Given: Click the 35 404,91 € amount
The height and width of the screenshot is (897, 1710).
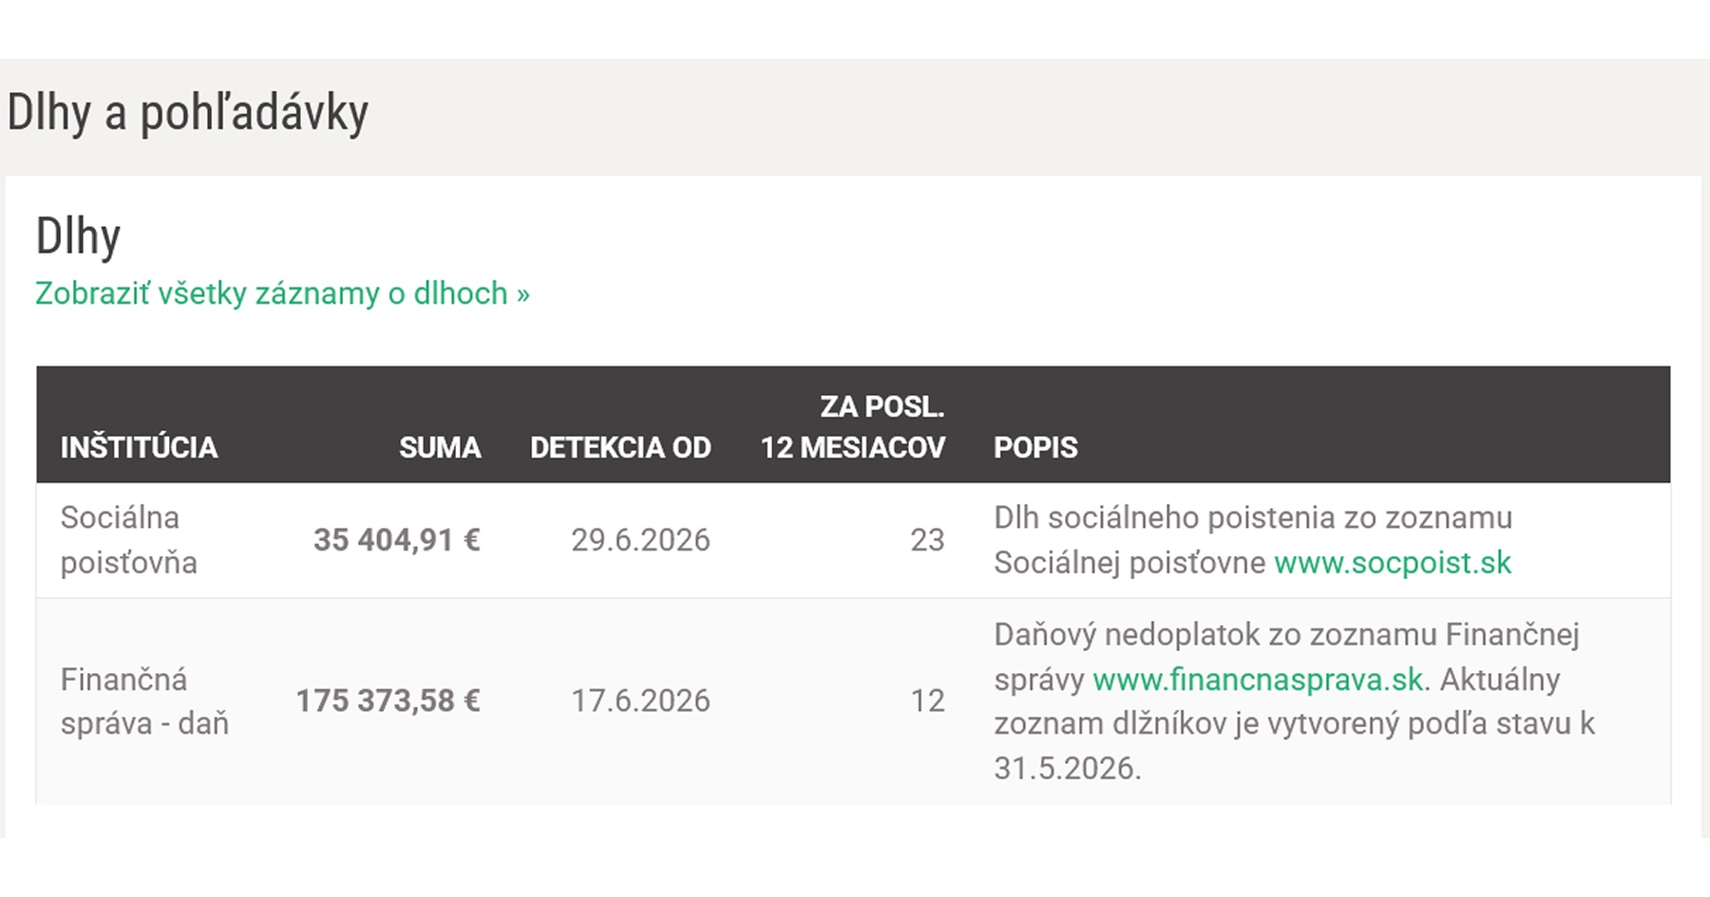Looking at the screenshot, I should 397,539.
